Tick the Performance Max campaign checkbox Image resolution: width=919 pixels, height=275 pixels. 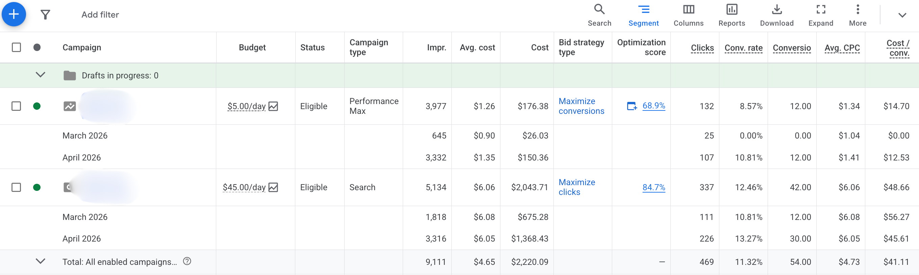pos(17,106)
